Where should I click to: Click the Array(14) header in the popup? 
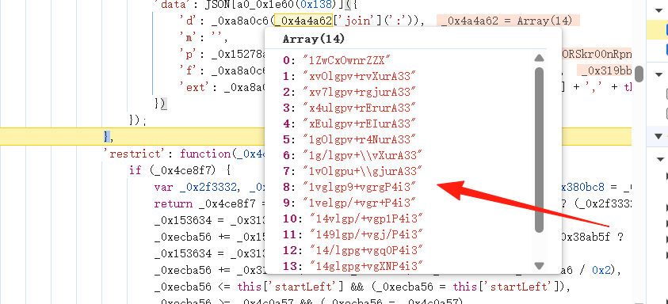coord(314,39)
